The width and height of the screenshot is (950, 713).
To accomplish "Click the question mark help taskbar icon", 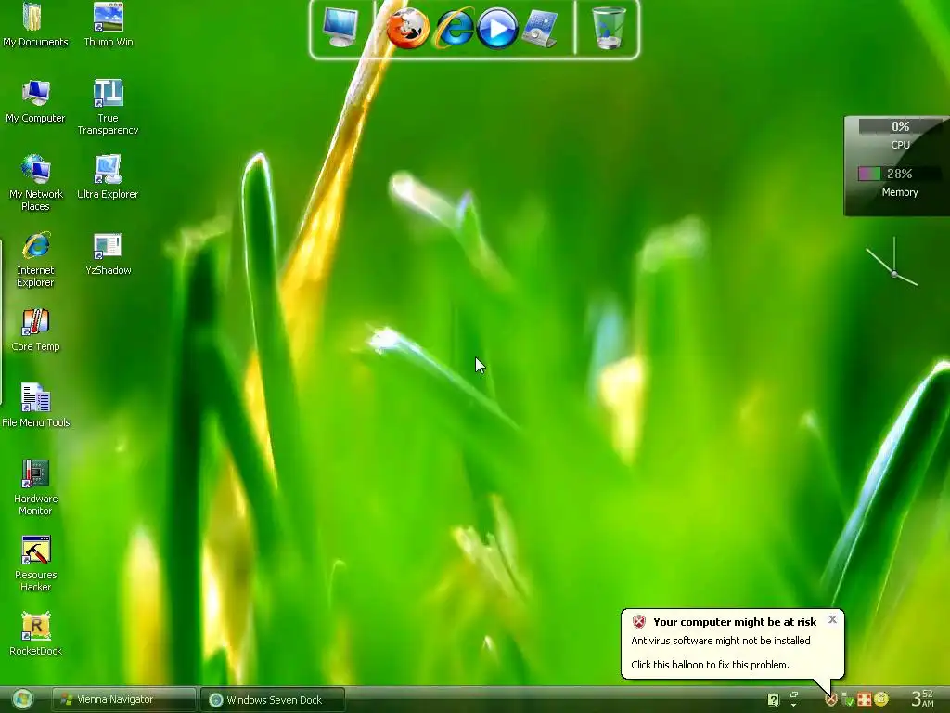I will (773, 700).
